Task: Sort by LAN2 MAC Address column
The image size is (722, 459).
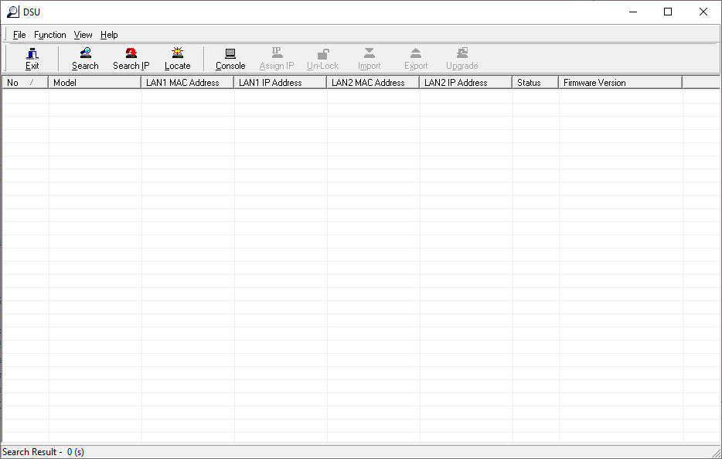Action: pyautogui.click(x=373, y=83)
